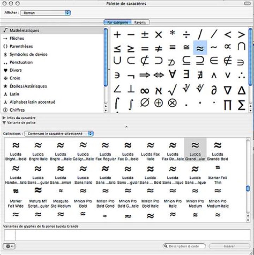Expand Infos du caractère section
The image size is (254, 255).
tap(4, 118)
